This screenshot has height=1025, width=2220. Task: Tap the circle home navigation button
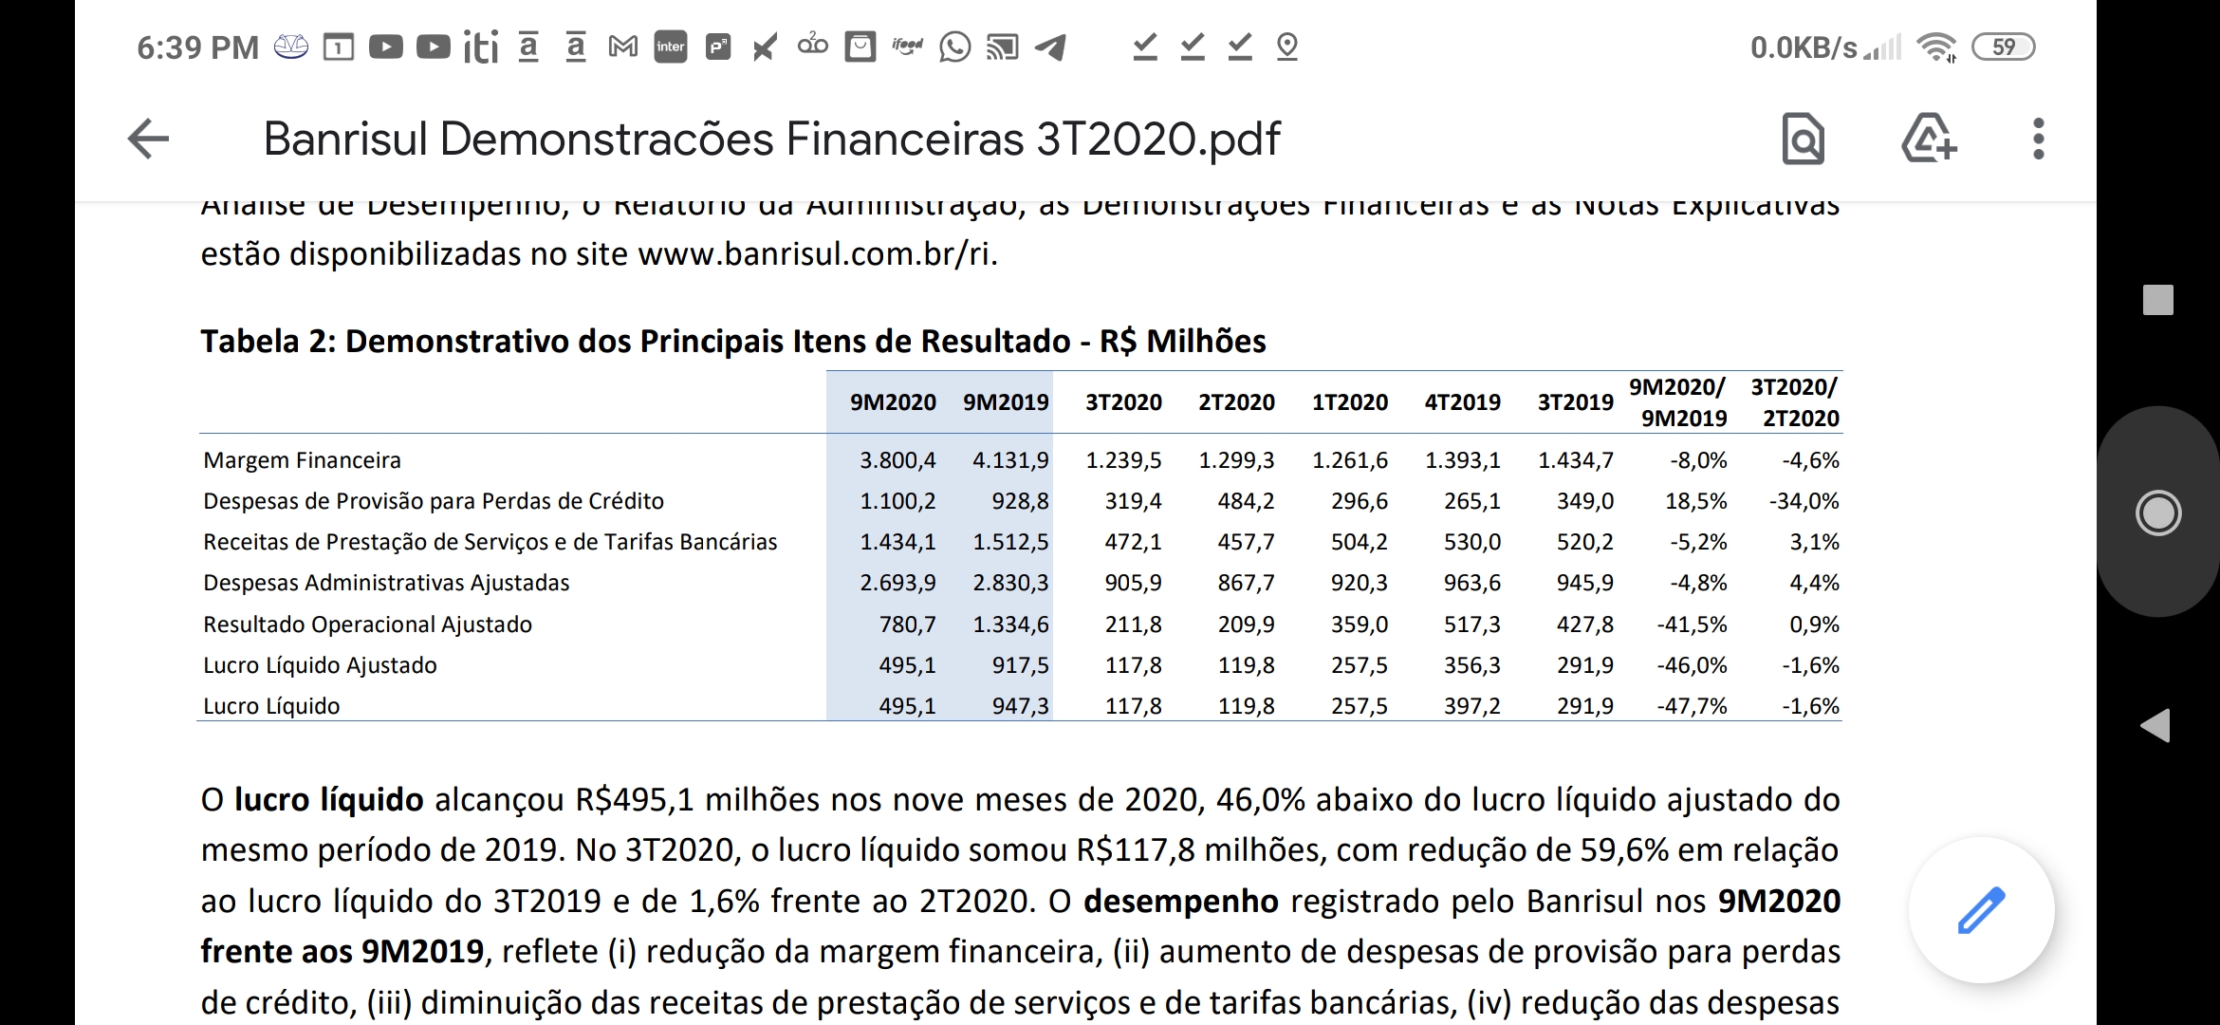click(2158, 513)
